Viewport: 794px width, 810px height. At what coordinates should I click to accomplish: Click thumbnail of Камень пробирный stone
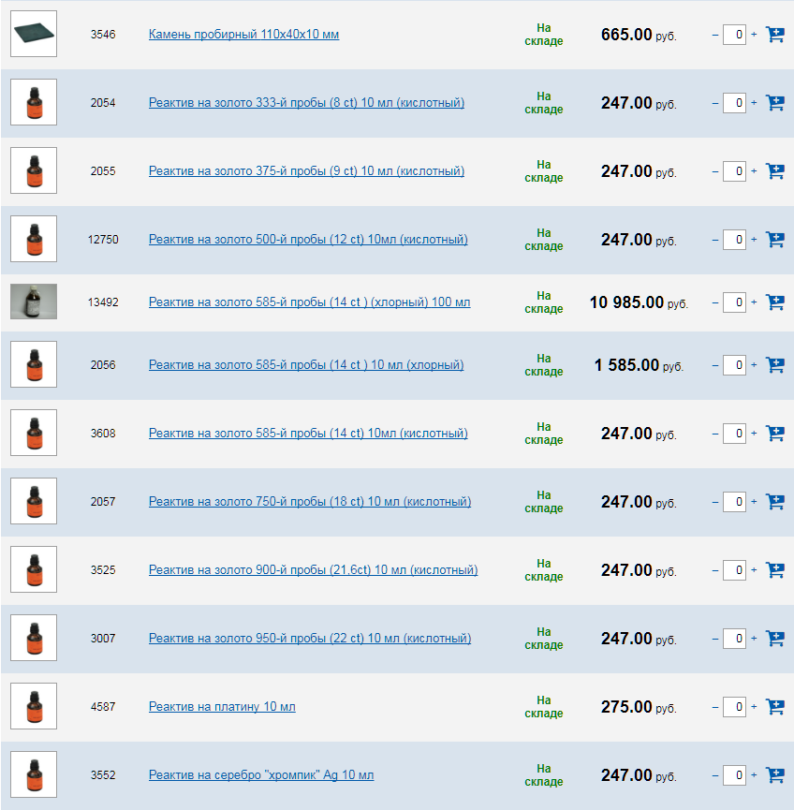34,34
